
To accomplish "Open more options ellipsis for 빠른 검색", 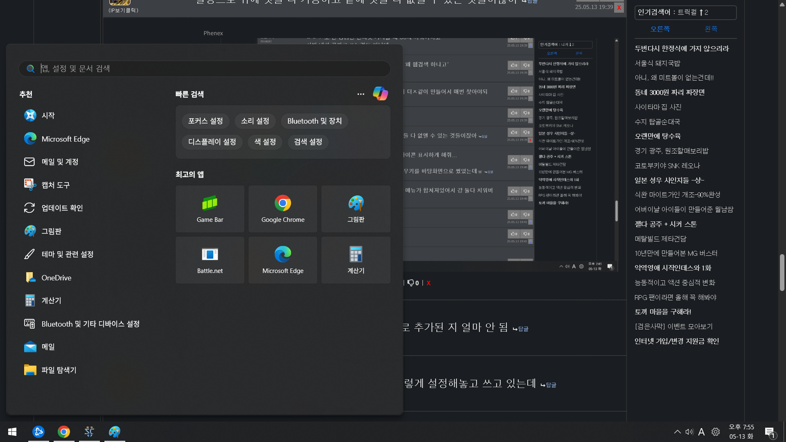I will tap(361, 94).
